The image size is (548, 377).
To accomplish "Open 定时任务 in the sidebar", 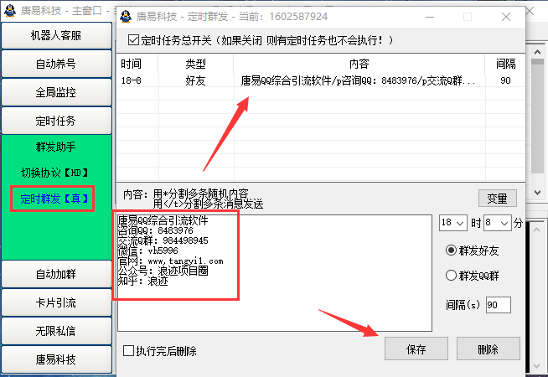I will click(56, 121).
